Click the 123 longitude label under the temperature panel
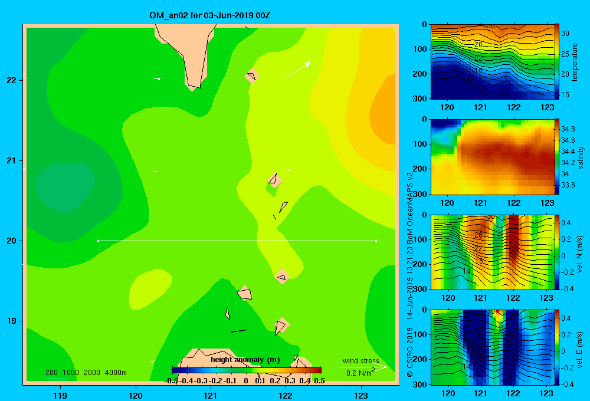590x401 pixels. pyautogui.click(x=547, y=107)
